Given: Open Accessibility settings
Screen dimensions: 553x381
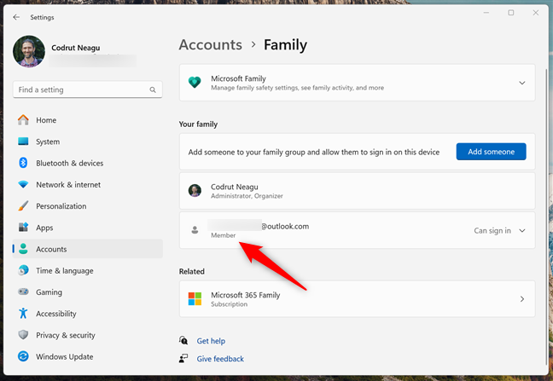Looking at the screenshot, I should click(87, 314).
